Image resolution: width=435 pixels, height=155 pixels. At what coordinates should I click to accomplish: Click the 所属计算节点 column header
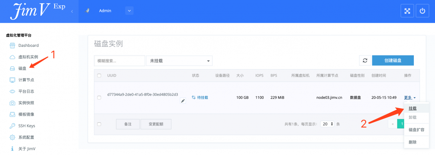click(327, 75)
